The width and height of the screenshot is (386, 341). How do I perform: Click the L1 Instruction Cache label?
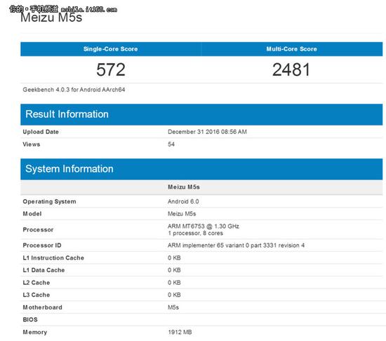53,258
